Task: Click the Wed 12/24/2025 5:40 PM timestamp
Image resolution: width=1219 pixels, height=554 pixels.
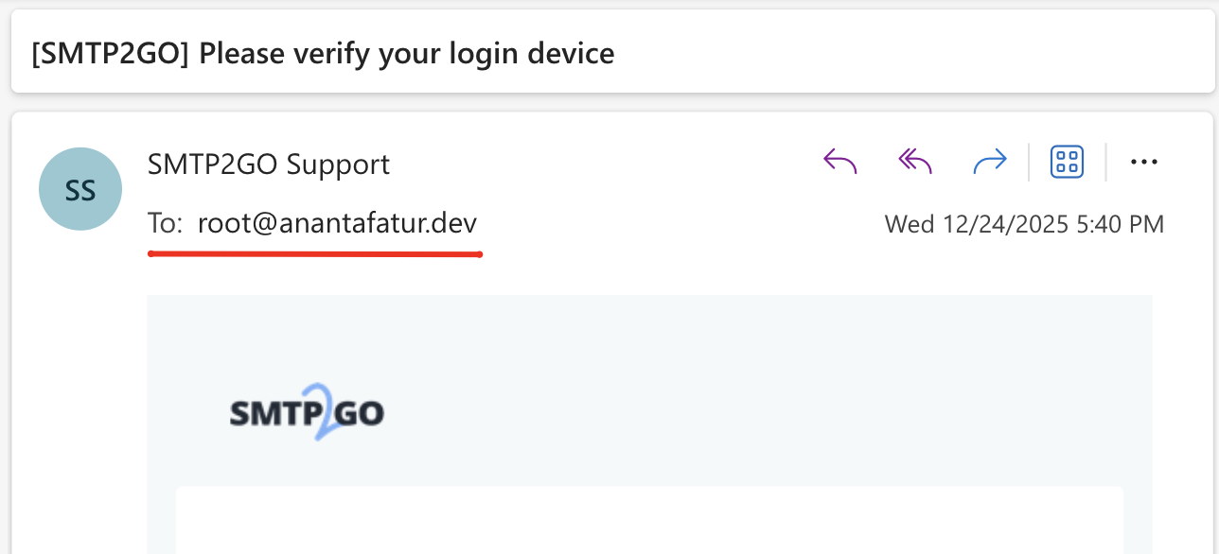Action: (x=1024, y=225)
